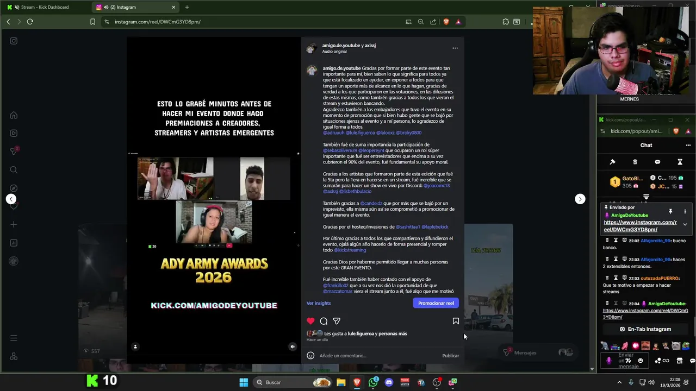The width and height of the screenshot is (696, 391).
Task: Open browser extensions puzzle icon
Action: (x=506, y=22)
